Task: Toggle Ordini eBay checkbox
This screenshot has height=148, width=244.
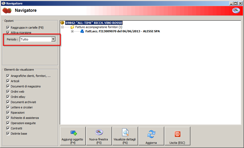Action: (x=8, y=97)
